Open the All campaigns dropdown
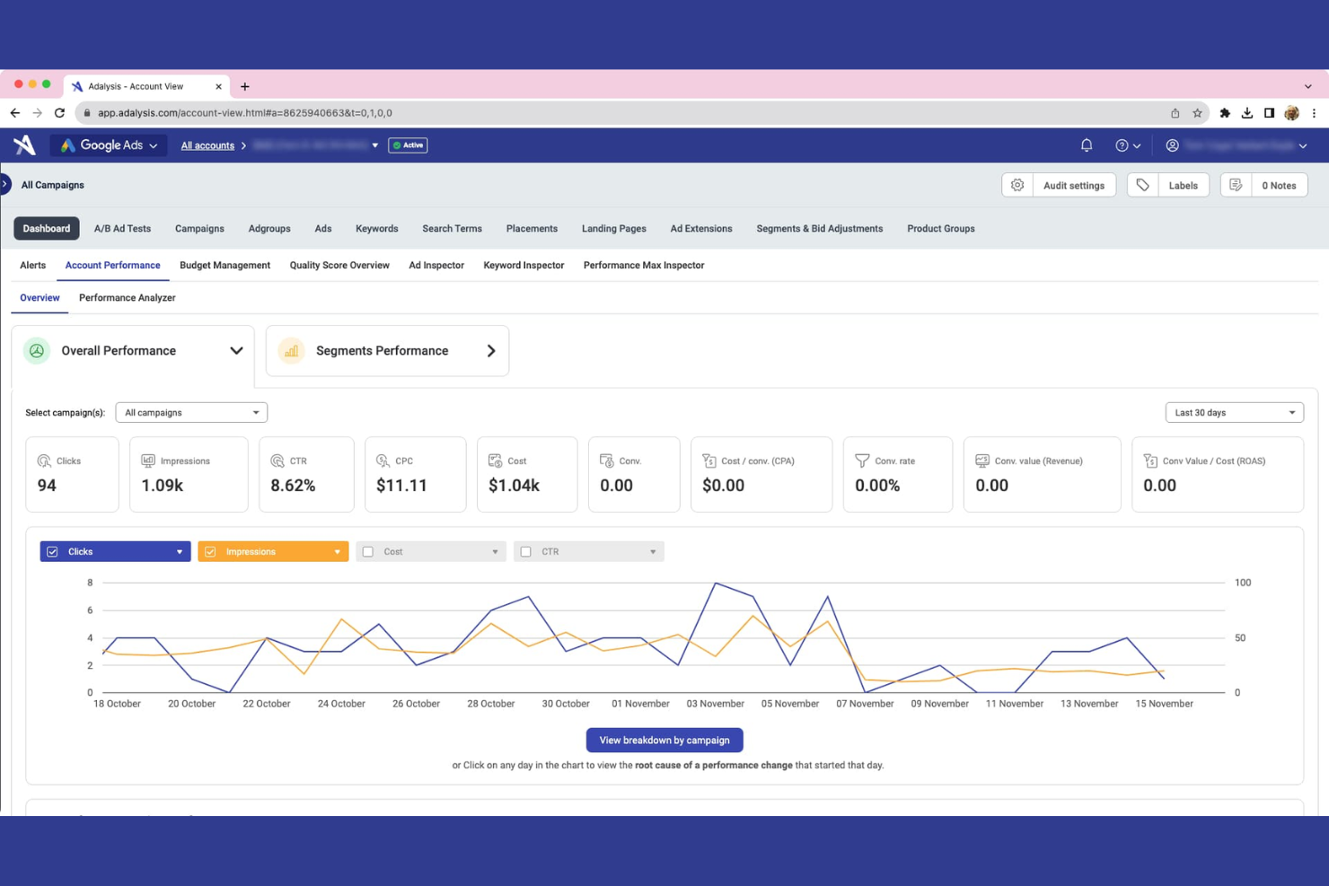Image resolution: width=1329 pixels, height=886 pixels. (191, 412)
